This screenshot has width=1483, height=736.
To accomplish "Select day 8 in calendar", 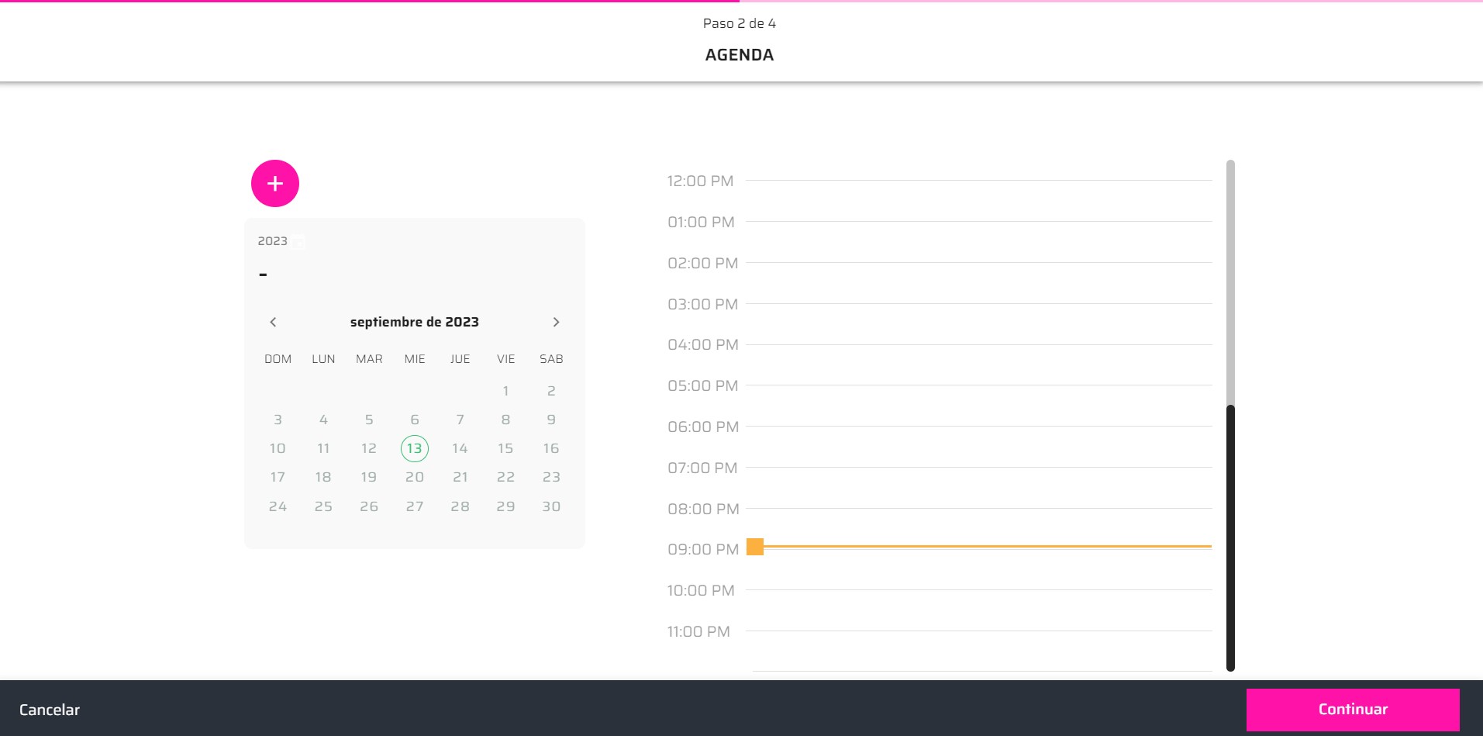I will [505, 420].
